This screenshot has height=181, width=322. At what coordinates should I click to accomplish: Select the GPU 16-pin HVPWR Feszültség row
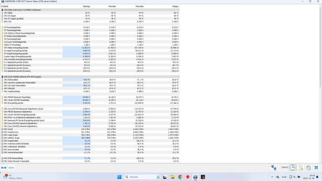[90, 100]
